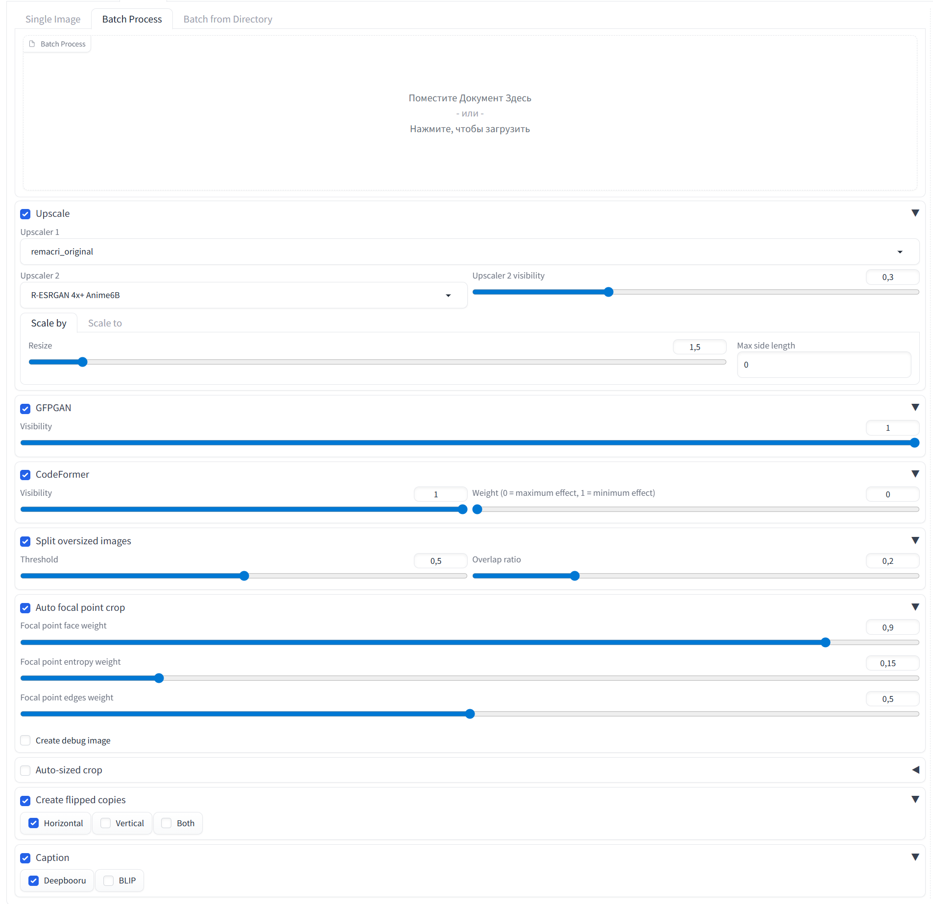933x904 pixels.
Task: Click the Max side length field
Action: pyautogui.click(x=823, y=365)
